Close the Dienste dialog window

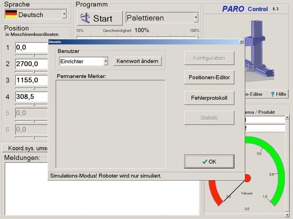241,42
